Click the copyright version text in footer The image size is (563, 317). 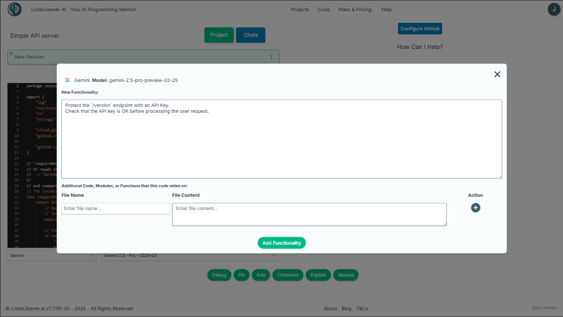(x=69, y=308)
